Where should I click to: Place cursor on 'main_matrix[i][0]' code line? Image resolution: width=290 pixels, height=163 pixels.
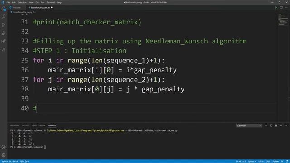(112, 70)
